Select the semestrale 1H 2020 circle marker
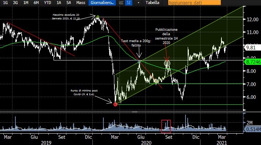This screenshot has height=145, width=261. pos(167,63)
